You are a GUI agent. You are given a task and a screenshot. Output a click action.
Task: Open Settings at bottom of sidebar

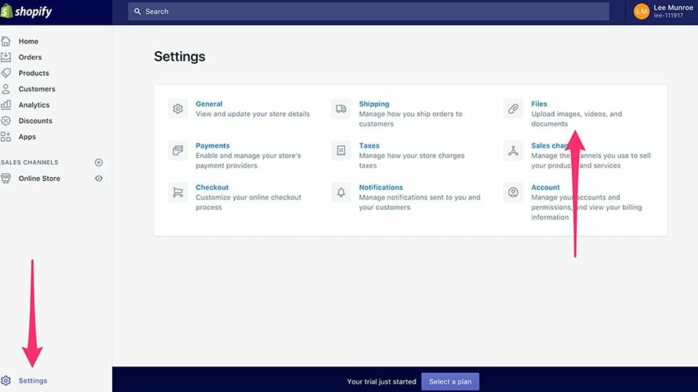point(33,381)
